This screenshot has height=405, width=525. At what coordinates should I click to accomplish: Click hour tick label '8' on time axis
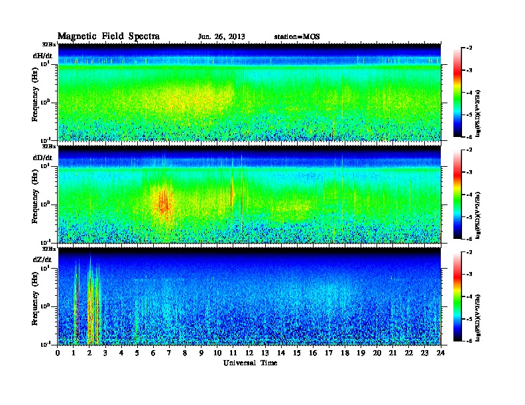point(185,353)
